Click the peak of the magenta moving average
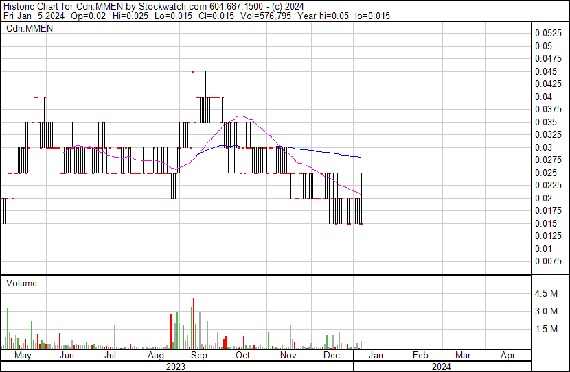The image size is (570, 372). pos(240,116)
